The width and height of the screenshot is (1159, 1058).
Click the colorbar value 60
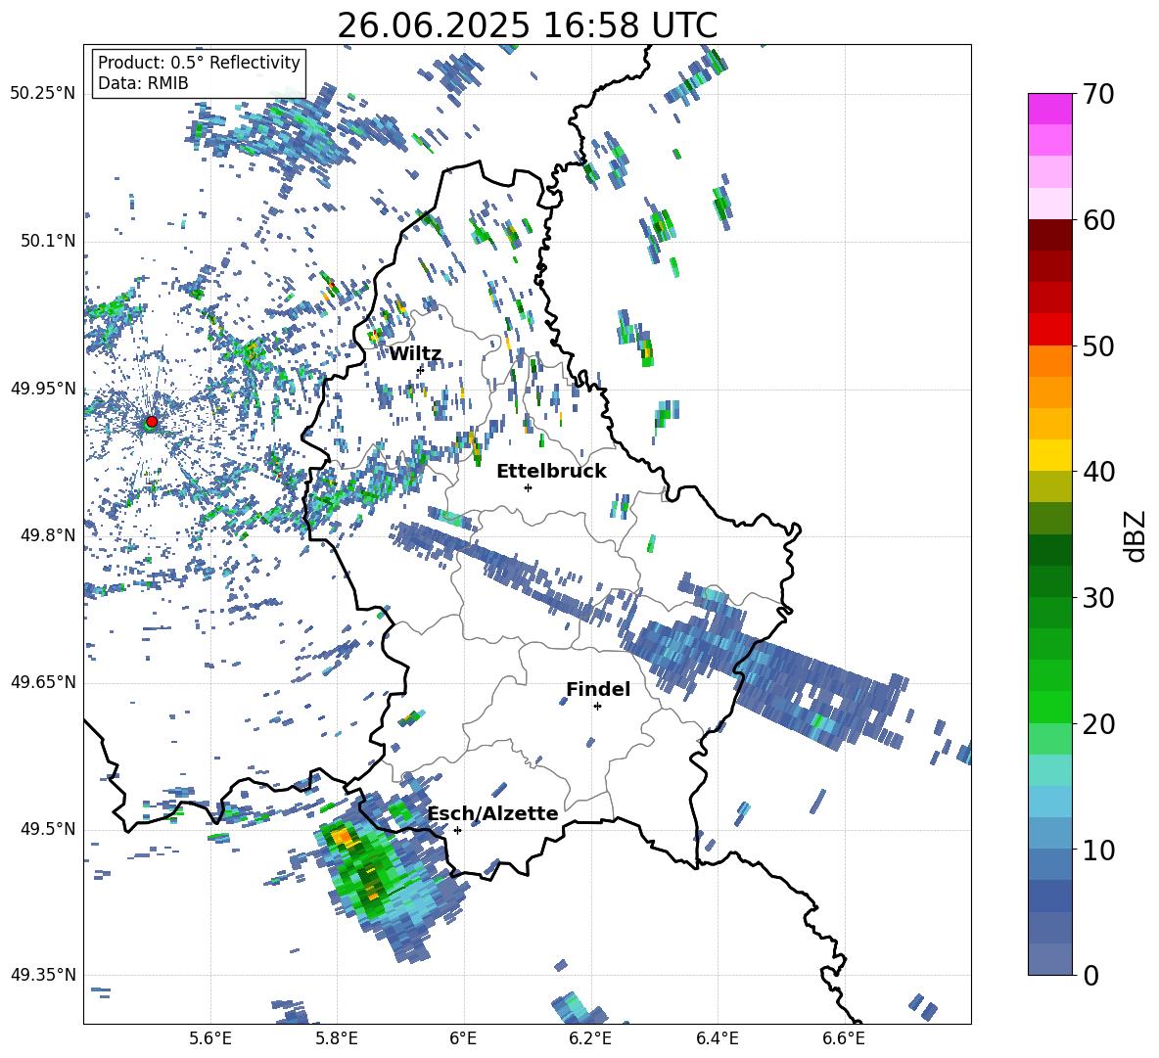point(1099,220)
